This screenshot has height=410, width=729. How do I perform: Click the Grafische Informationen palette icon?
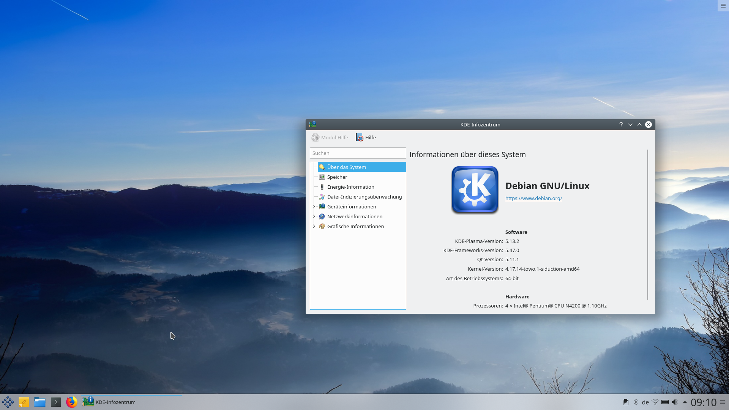pos(322,226)
